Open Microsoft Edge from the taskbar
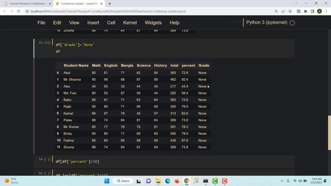The width and height of the screenshot is (331, 186). coord(168,181)
